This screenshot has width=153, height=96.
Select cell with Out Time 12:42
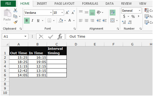[x=19, y=71]
